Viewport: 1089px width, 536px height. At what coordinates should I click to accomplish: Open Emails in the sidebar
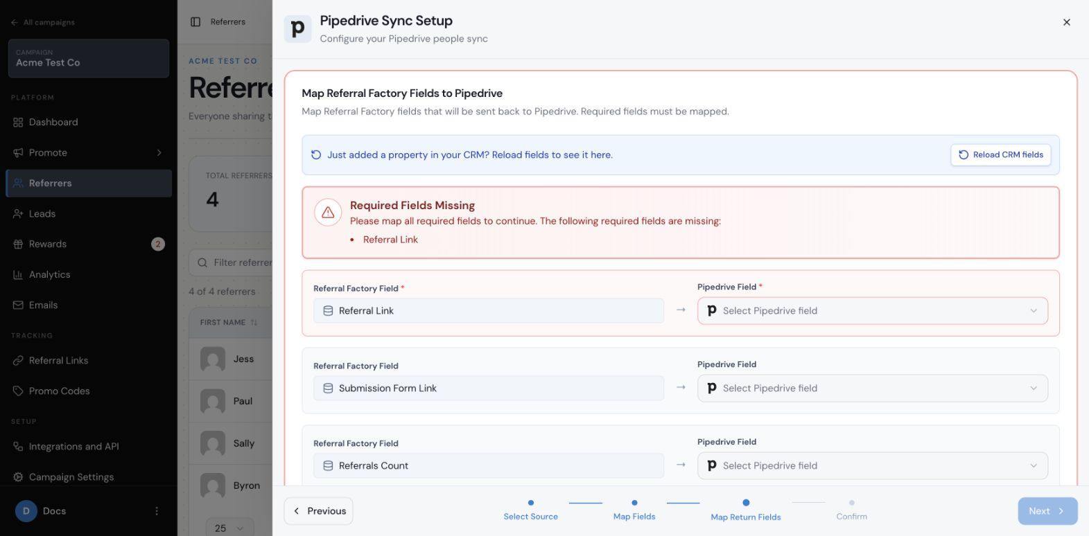(89, 305)
